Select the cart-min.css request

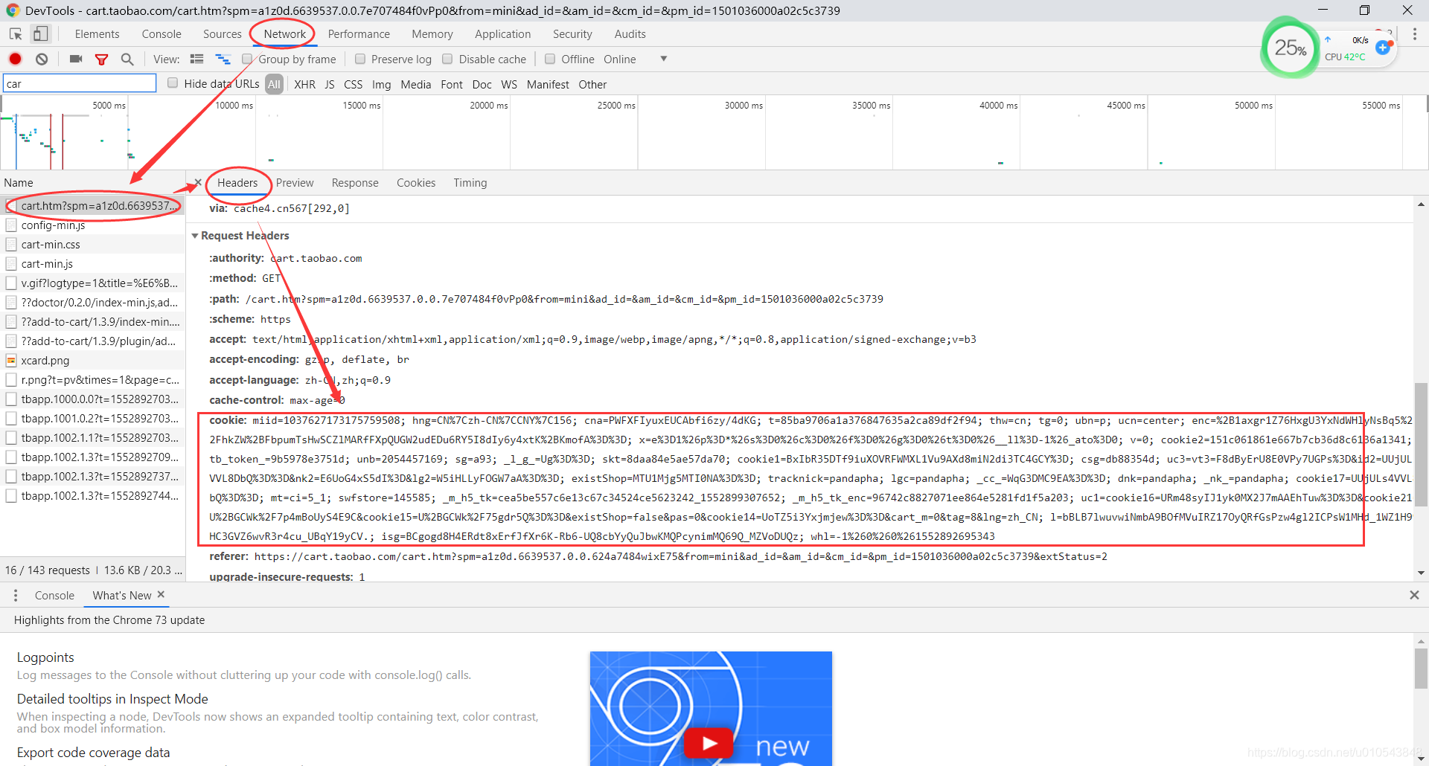(x=92, y=245)
